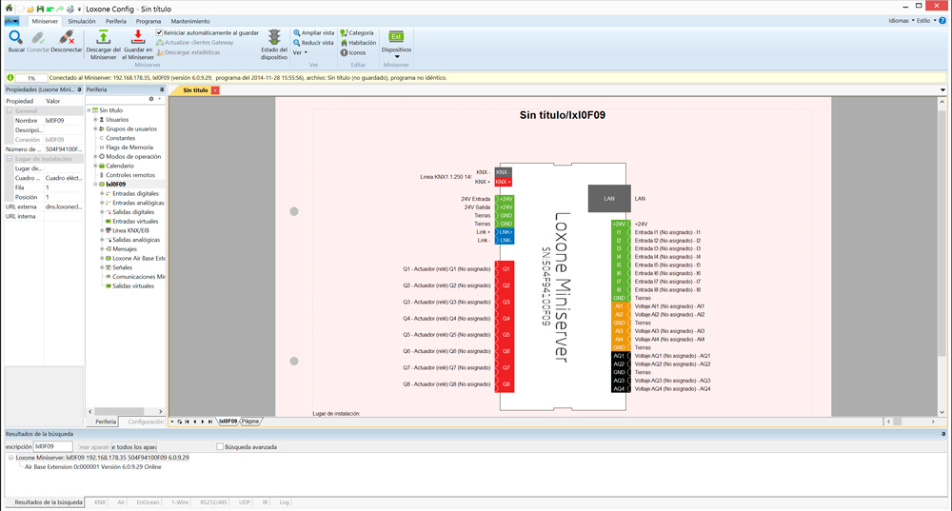The height and width of the screenshot is (511, 952).
Task: Collapse the Loxone Miniserver search result node
Action: point(10,458)
